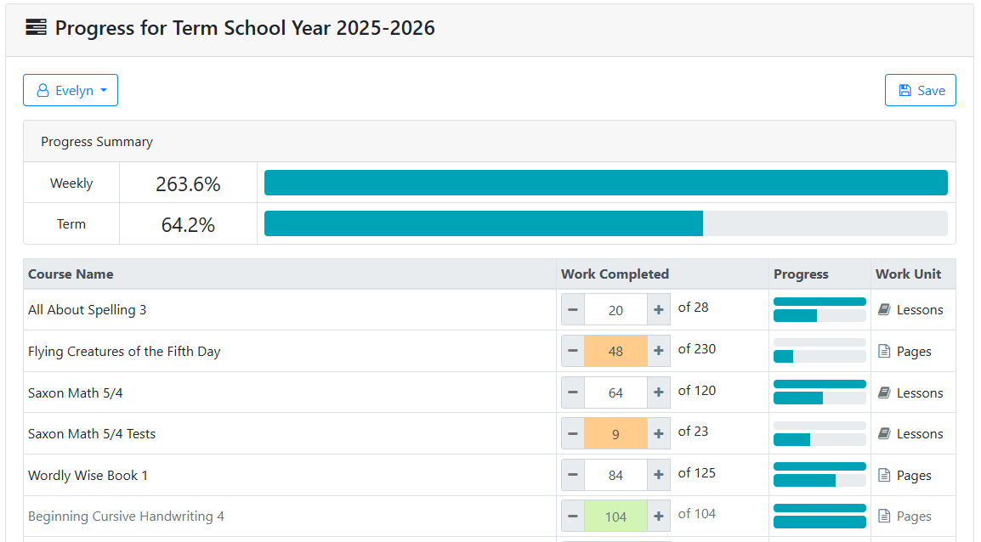981x542 pixels.
Task: Click the Save disk icon
Action: [907, 90]
